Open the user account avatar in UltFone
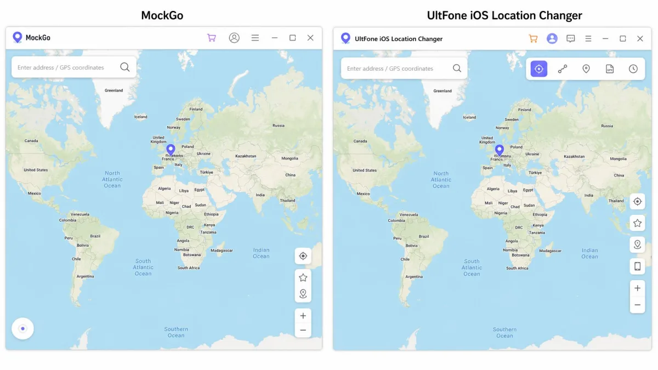Viewport: 658px width, 370px height. (552, 38)
